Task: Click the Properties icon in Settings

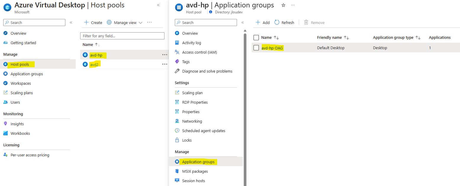Action: (x=177, y=112)
